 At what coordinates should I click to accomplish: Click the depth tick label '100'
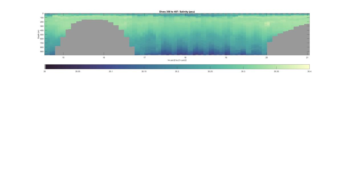tap(42, 18)
